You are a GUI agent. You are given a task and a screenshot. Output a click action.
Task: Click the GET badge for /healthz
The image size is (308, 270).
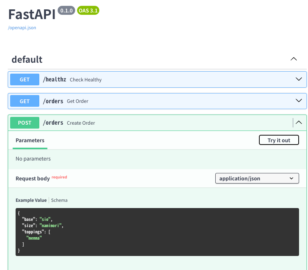(x=25, y=79)
